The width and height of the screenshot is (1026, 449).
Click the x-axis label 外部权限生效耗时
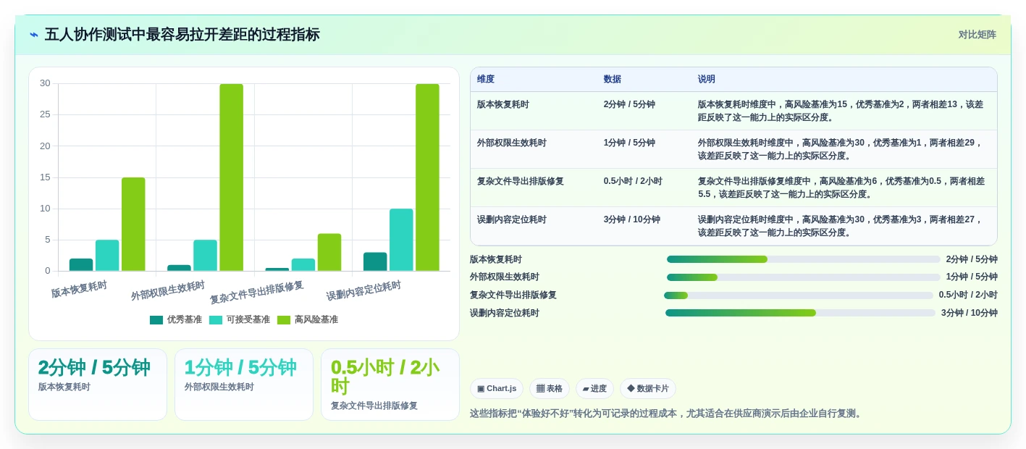coord(168,290)
